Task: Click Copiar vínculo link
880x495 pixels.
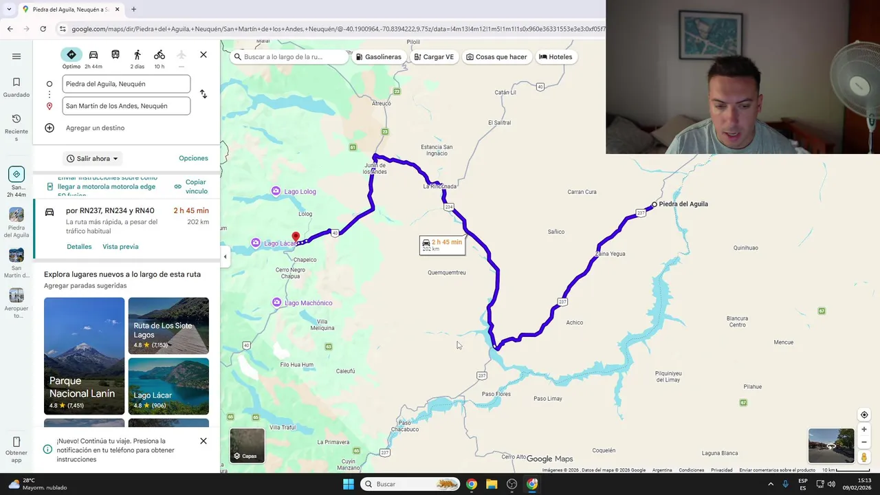Action: pyautogui.click(x=191, y=186)
